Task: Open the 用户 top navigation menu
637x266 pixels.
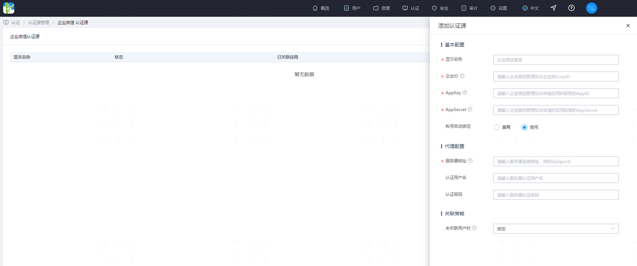Action: coord(352,8)
